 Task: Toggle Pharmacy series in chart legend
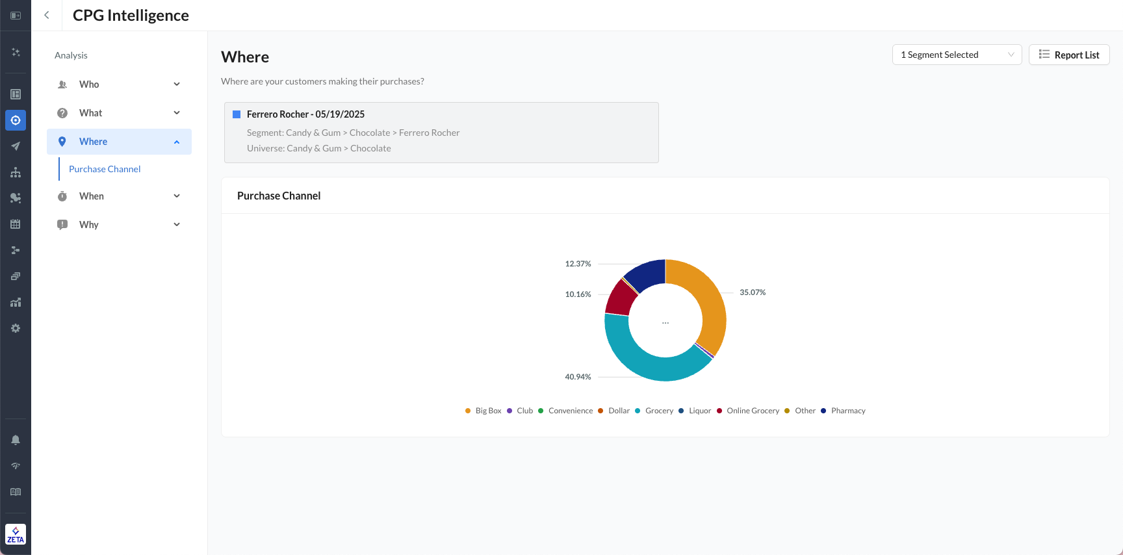pos(847,411)
